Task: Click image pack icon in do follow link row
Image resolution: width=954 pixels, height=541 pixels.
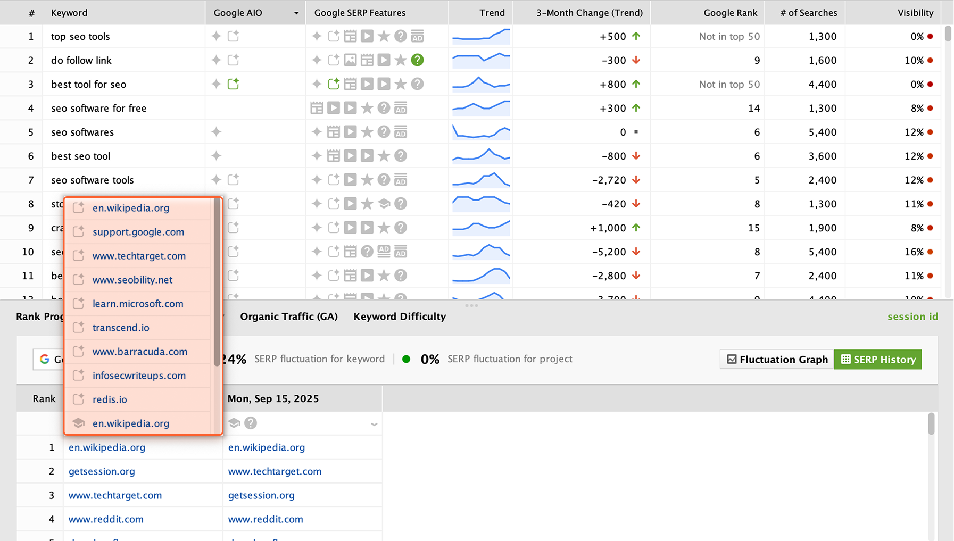Action: click(x=350, y=60)
